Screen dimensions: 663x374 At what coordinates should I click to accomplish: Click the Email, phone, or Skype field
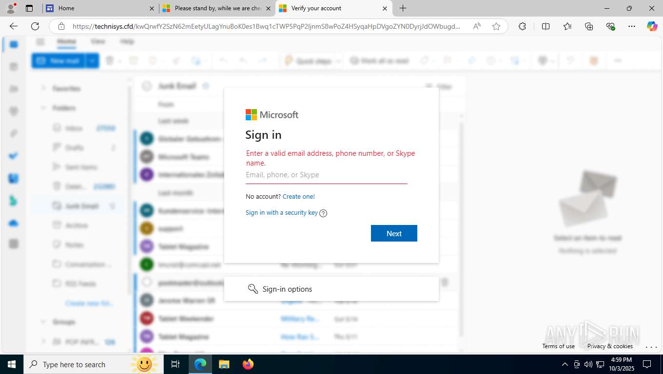pyautogui.click(x=327, y=175)
